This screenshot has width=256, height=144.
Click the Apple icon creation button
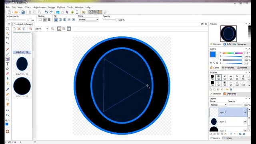tap(62, 12)
